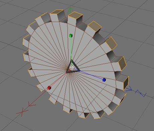Select the axis-plane band between green and blue axes

pyautogui.click(x=76, y=66)
